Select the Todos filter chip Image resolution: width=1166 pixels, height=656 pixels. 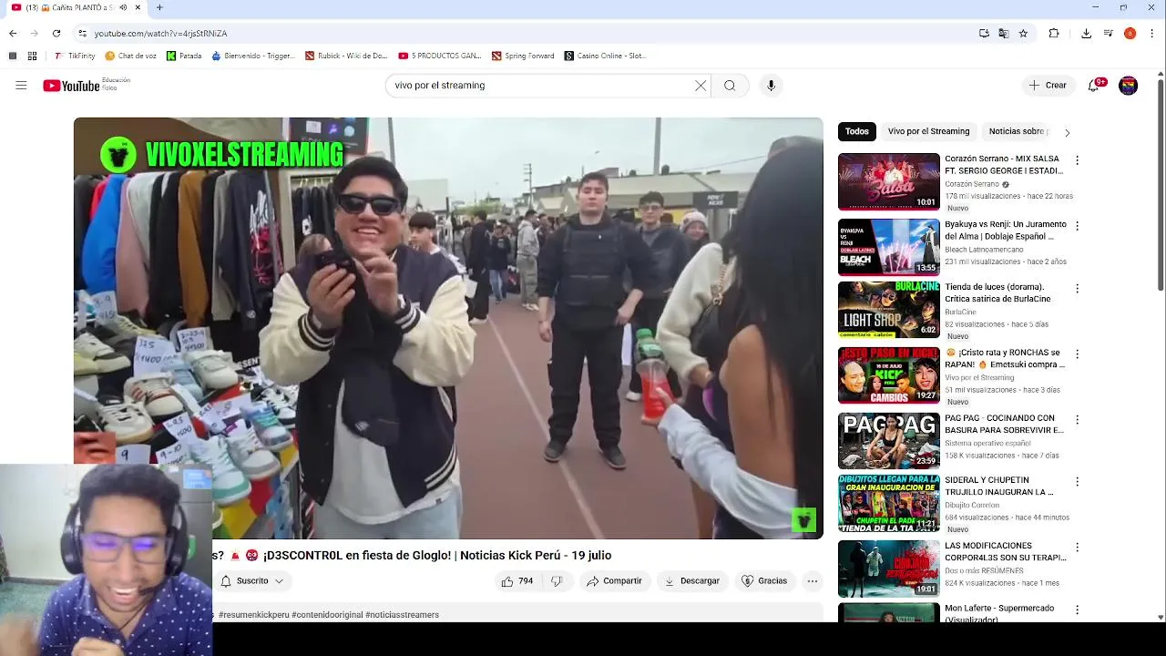pyautogui.click(x=857, y=131)
